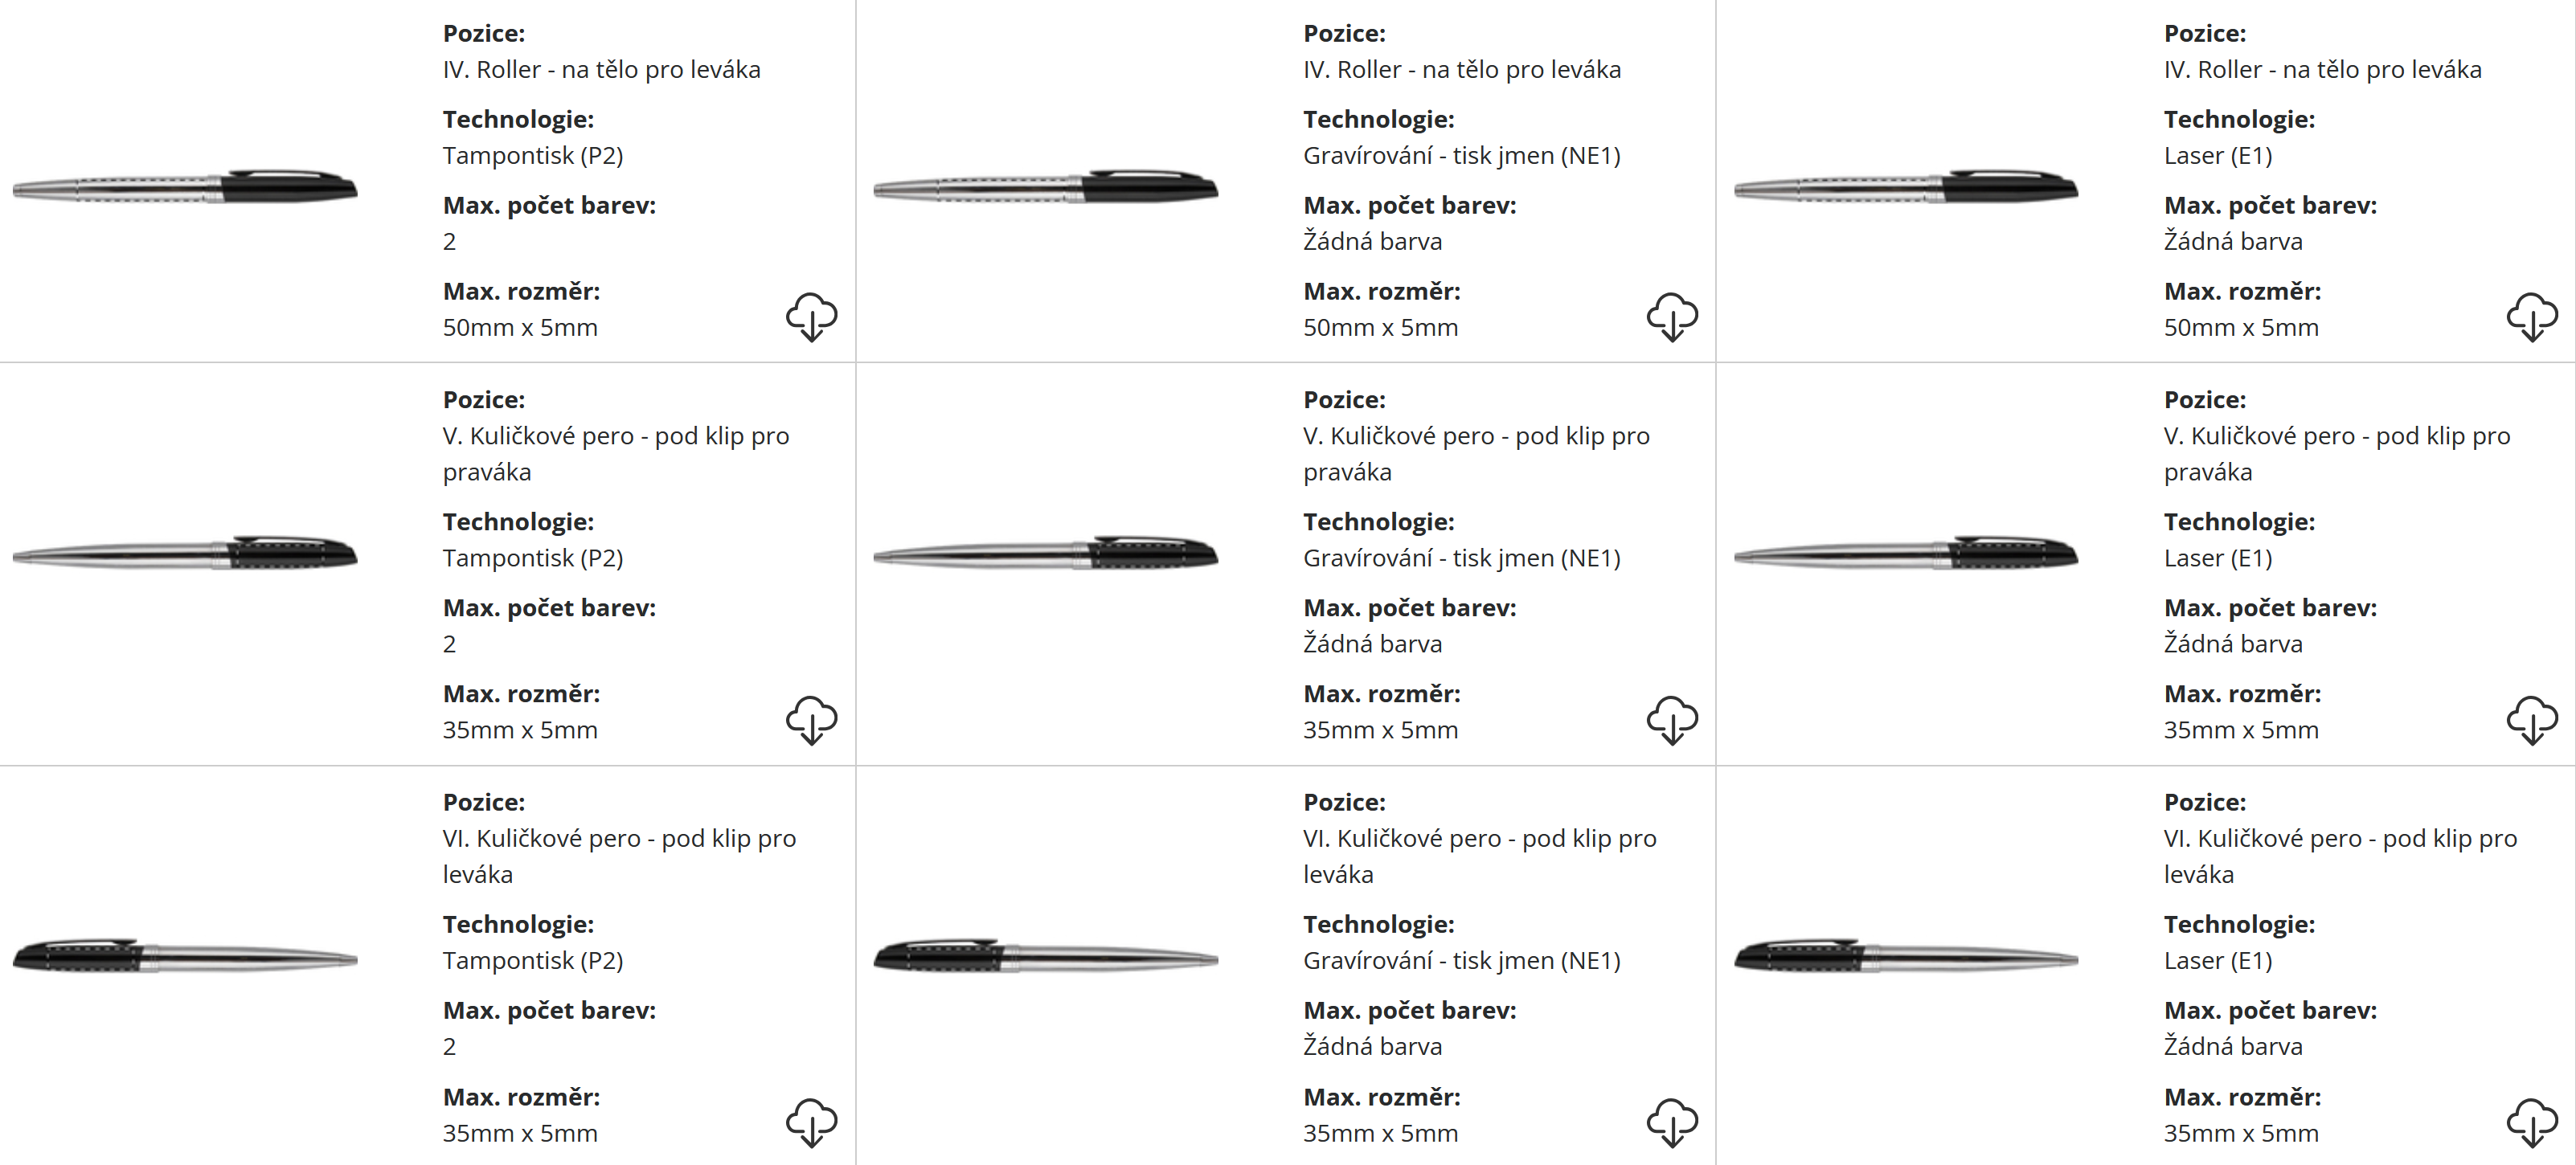View pen picture for VI. levák Gravírování
Viewport: 2576px width, 1165px height.
point(1045,956)
